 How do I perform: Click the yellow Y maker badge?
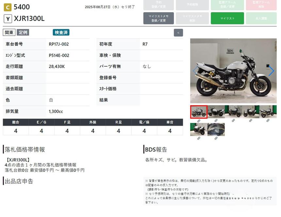tap(8, 19)
